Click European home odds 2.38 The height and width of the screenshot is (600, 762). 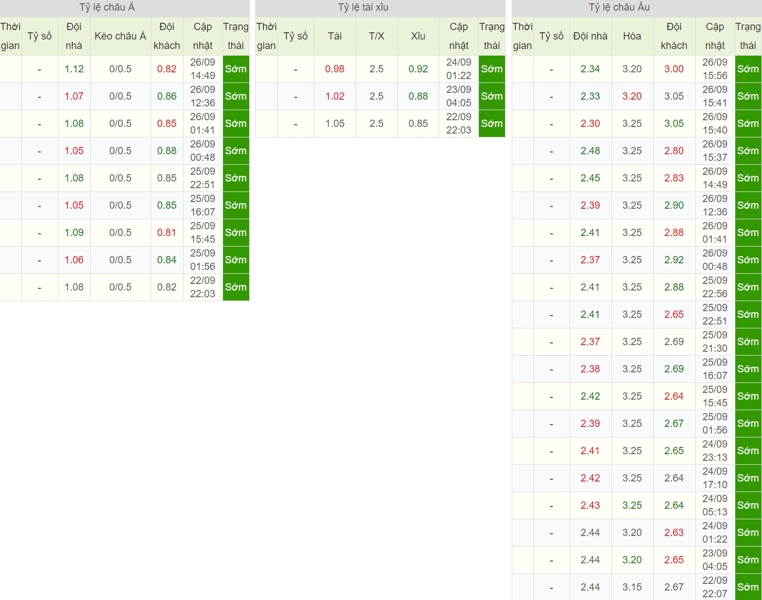[x=590, y=369]
